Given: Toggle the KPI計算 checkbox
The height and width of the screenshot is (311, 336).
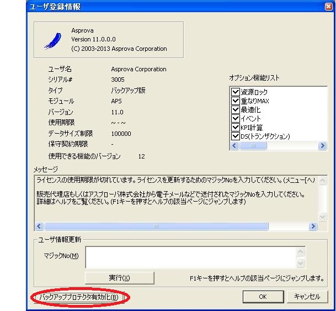Looking at the screenshot, I should pos(235,128).
